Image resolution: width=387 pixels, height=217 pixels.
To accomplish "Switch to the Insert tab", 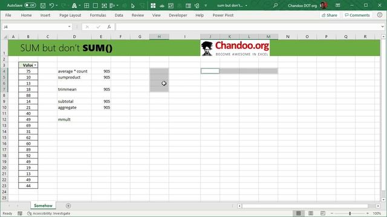I will 45,15.
